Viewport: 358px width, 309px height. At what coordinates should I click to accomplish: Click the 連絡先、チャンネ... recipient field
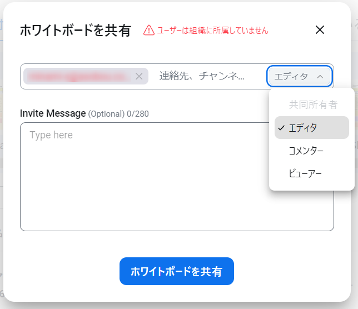207,76
